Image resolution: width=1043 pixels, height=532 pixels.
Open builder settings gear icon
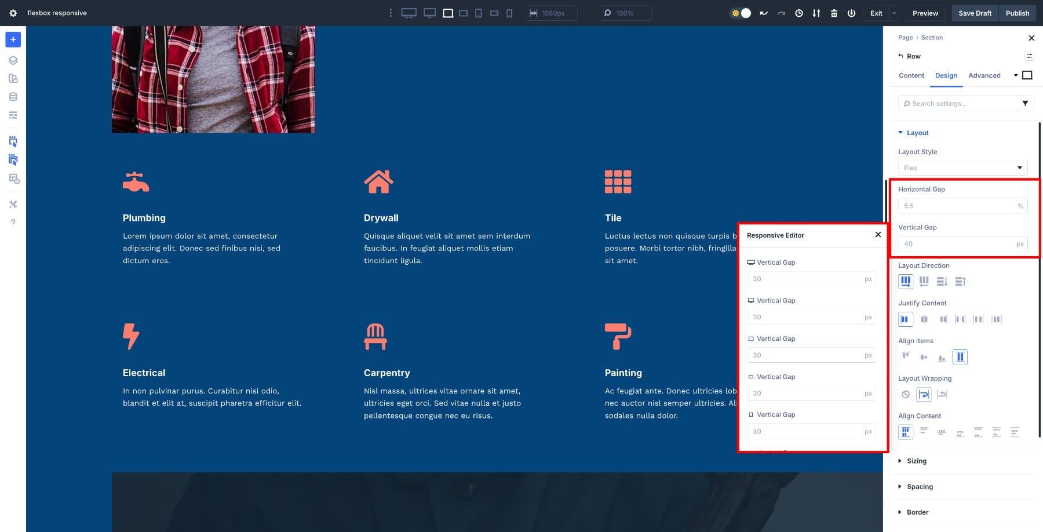(x=13, y=13)
